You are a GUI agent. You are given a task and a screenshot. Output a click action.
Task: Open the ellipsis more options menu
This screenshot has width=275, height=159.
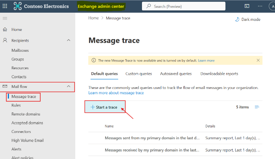pyautogui.click(x=260, y=6)
